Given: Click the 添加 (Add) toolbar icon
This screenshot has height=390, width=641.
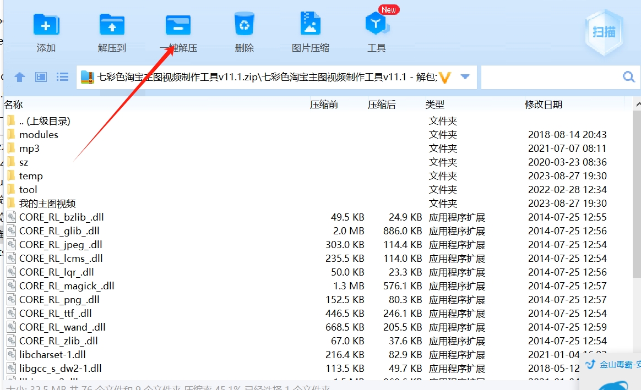Looking at the screenshot, I should click(46, 25).
